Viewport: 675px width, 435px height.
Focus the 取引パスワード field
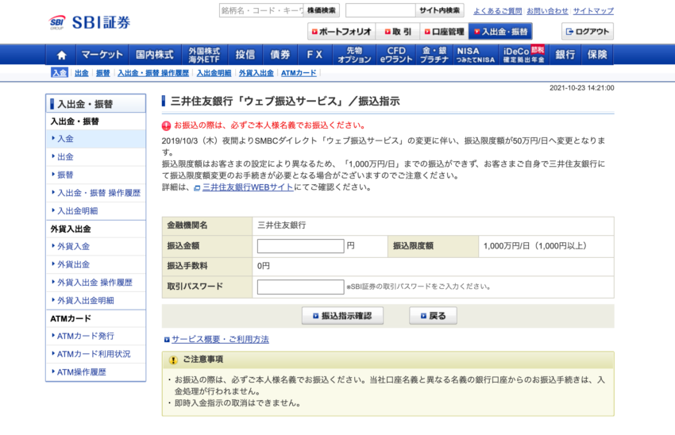(x=300, y=287)
